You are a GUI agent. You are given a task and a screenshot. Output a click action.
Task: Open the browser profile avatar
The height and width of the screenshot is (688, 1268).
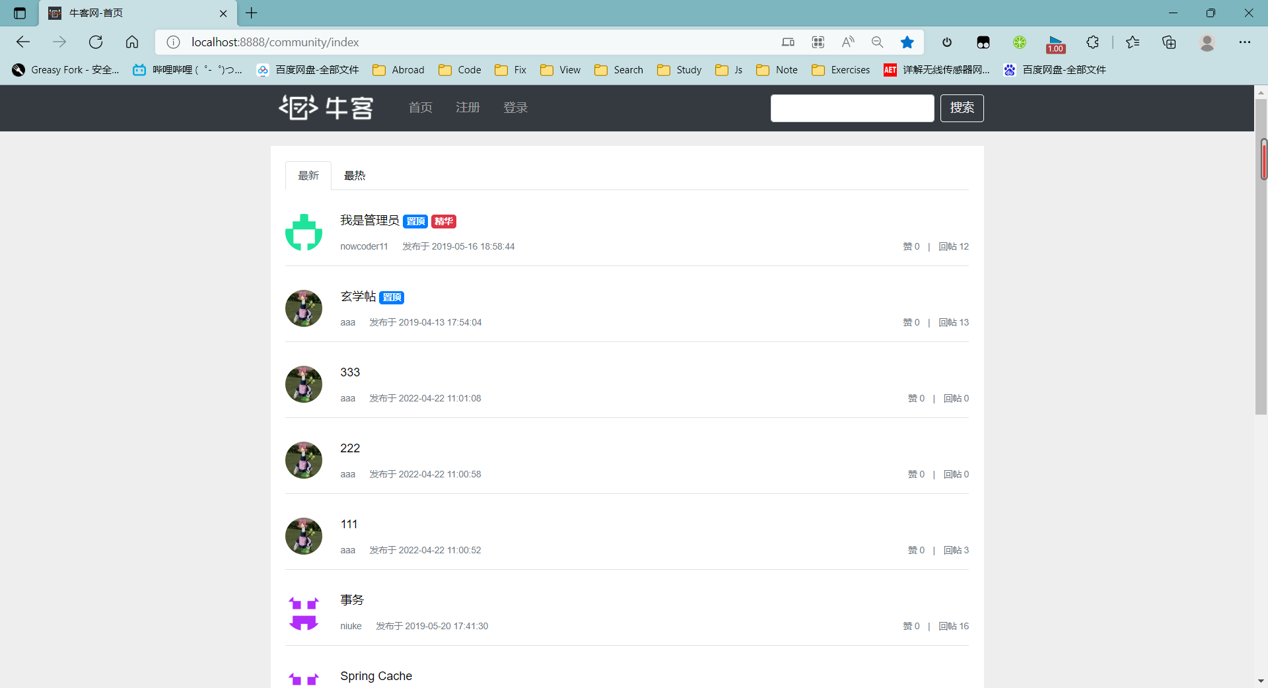point(1207,42)
